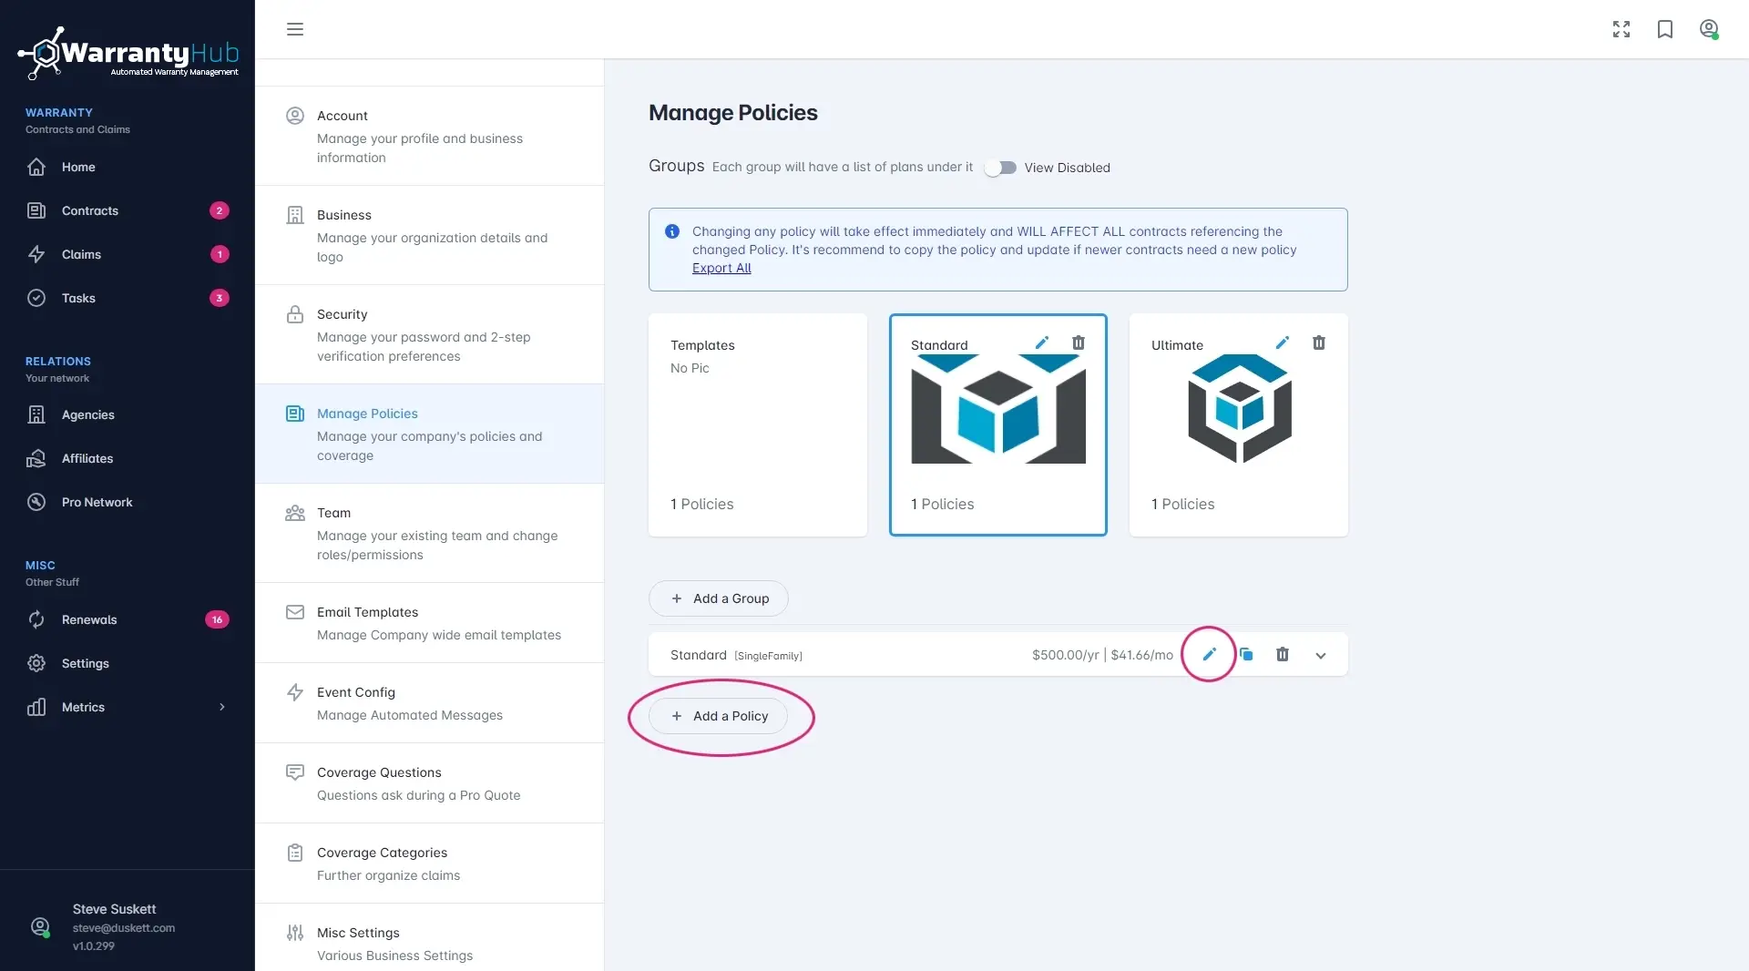Click the Add a Policy button
Screen dimensions: 1749x971
[718, 716]
